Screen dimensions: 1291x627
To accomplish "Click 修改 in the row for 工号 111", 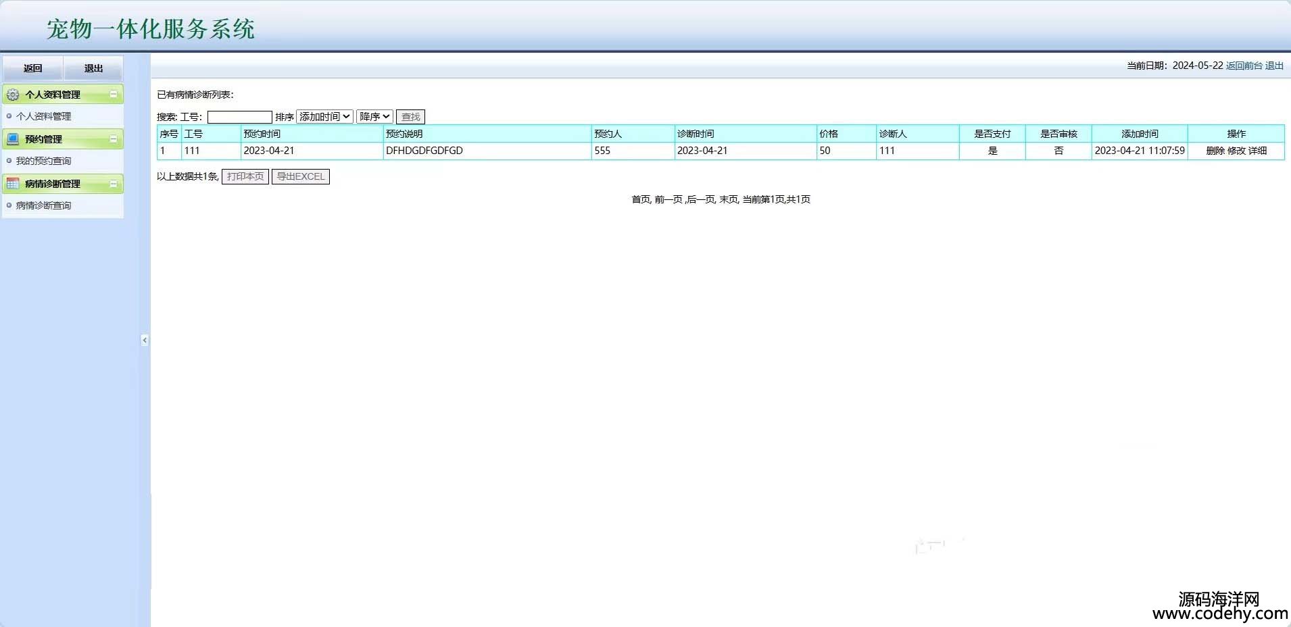I will coord(1236,151).
